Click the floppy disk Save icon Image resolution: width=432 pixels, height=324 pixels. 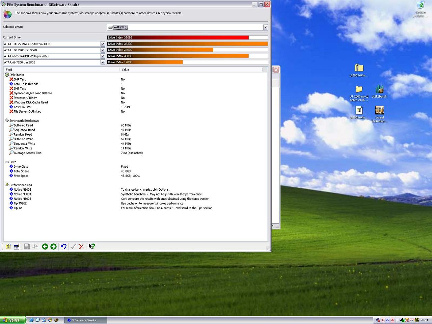[27, 247]
